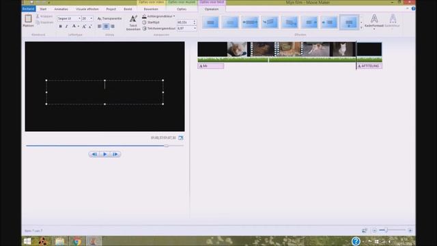The image size is (437, 246).
Task: Decrease font size with the smaller A
Action: pos(90,26)
